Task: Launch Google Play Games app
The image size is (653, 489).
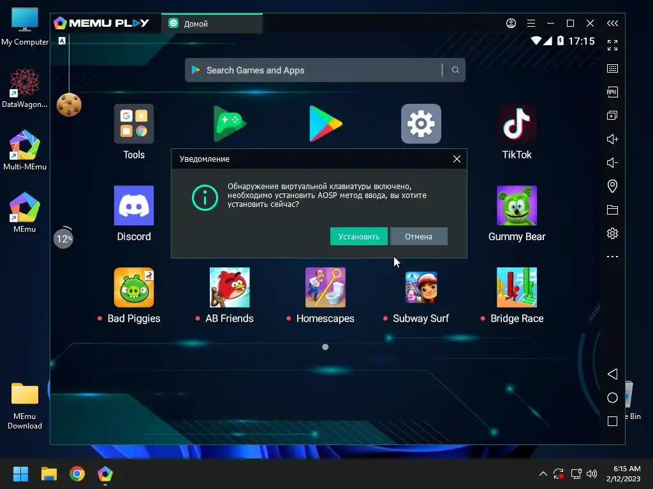Action: pyautogui.click(x=230, y=124)
